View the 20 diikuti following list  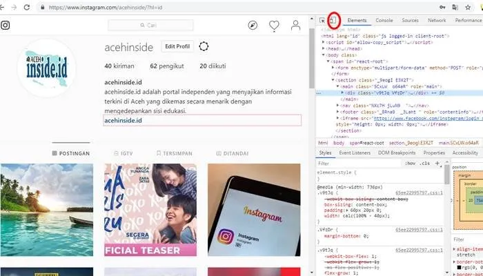tap(213, 66)
